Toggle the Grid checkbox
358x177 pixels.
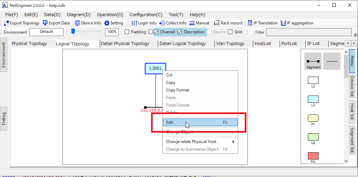(230, 32)
